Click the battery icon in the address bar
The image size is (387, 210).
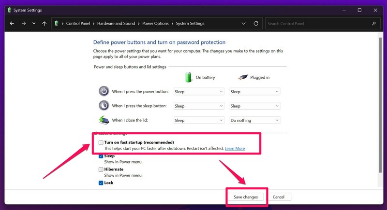[57, 23]
